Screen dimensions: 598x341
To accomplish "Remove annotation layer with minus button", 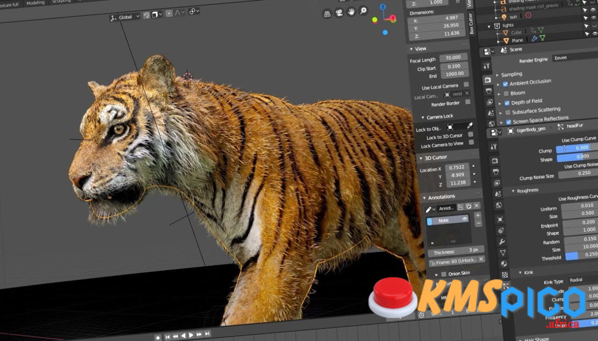I will tap(478, 223).
